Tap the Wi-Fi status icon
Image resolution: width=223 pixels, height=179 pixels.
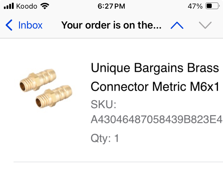pos(45,6)
